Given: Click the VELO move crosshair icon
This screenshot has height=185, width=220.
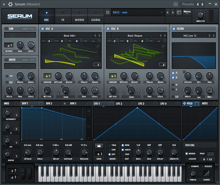Looking at the screenshot, I should (184, 103).
